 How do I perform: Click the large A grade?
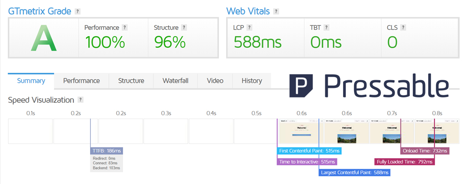44,39
